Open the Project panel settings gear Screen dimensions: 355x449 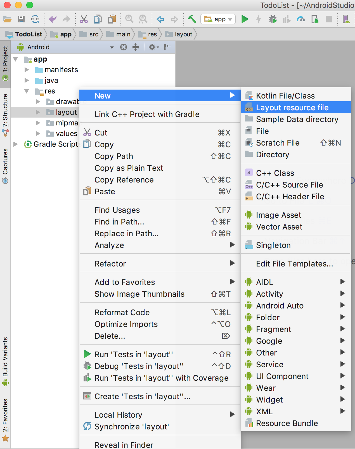pyautogui.click(x=153, y=47)
